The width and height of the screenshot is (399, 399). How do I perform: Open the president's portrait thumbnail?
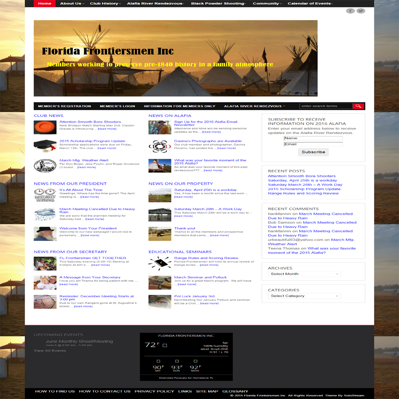click(x=45, y=234)
